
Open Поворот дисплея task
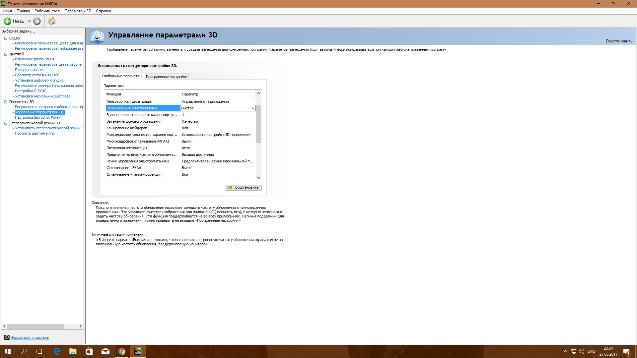pyautogui.click(x=30, y=70)
